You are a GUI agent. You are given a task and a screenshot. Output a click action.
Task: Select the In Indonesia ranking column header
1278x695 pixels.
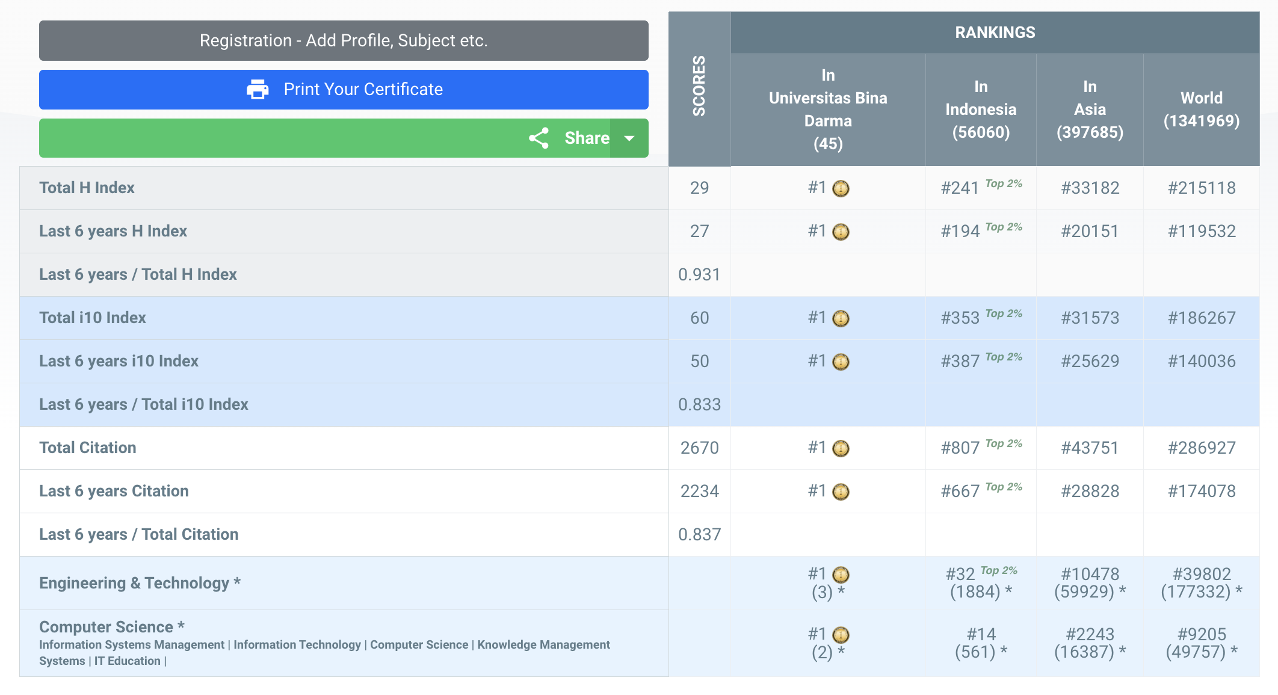(980, 110)
